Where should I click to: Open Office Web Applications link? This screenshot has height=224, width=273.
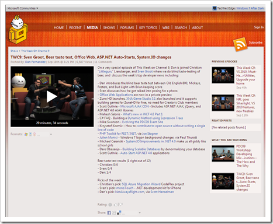[x=116, y=94]
